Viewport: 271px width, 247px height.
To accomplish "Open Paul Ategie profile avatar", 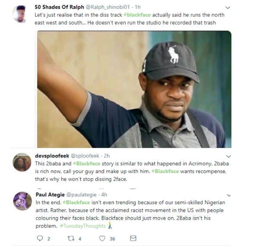I will click(x=20, y=200).
